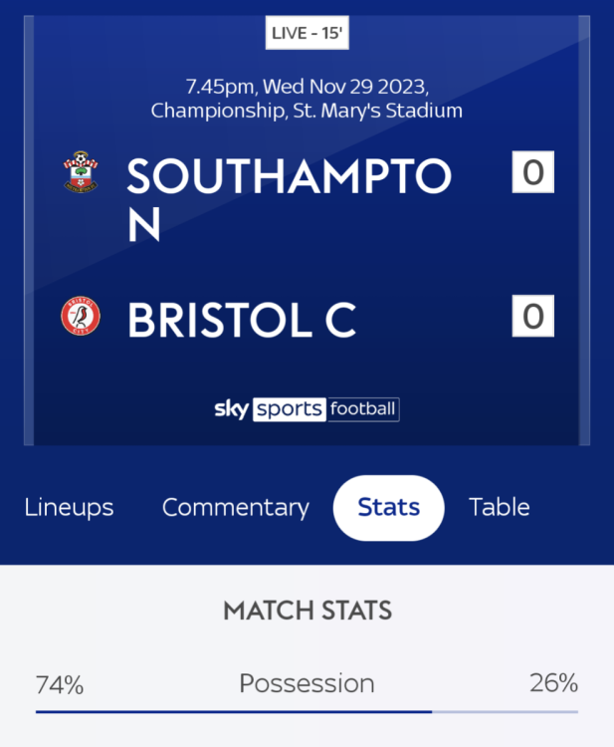
Task: Tap Southampton's score box
Action: pos(533,172)
